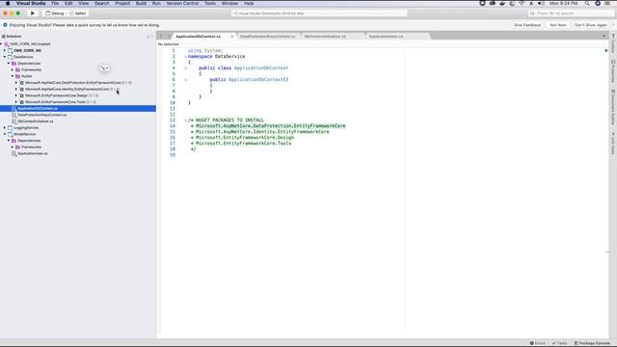Collapse the CMS_CORE_NG solution node
Viewport: 617px width, 347px height.
2,44
